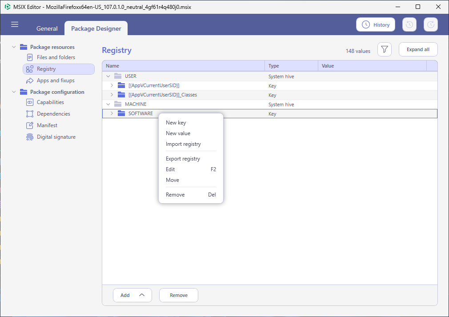Switch to the Package Designer tab
The height and width of the screenshot is (317, 449).
pos(96,28)
